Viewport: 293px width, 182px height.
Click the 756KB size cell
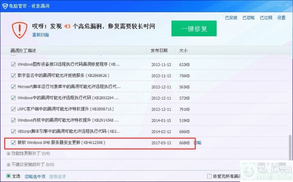click(184, 76)
